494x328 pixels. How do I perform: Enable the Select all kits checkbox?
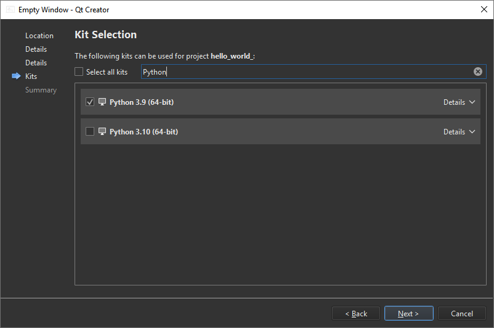[x=79, y=72]
